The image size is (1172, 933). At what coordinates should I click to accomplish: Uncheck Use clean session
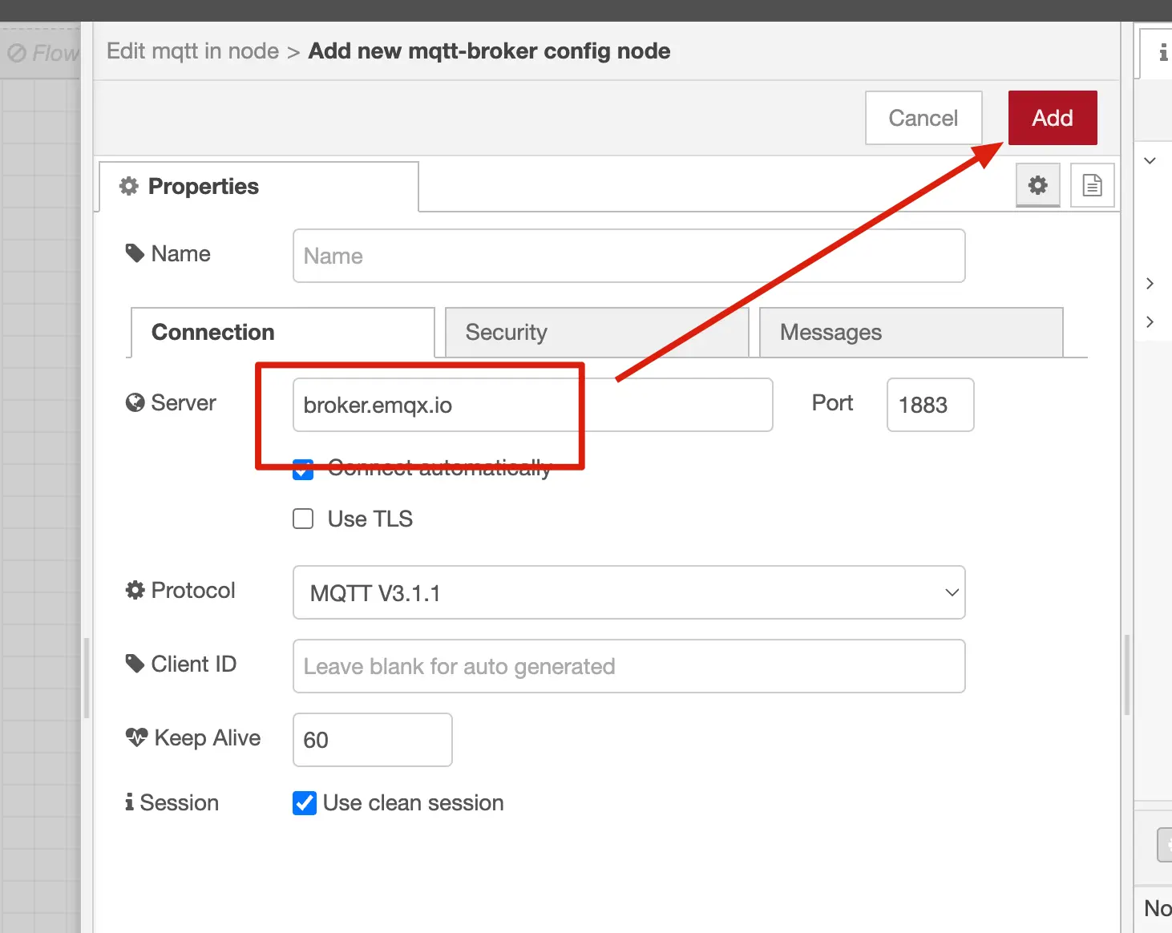304,802
